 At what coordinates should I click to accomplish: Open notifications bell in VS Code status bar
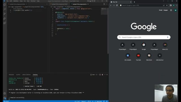coord(107,101)
